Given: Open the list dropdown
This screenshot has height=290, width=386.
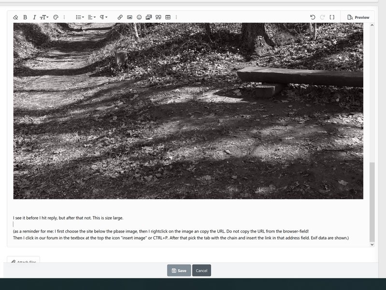Looking at the screenshot, I should pos(80,17).
